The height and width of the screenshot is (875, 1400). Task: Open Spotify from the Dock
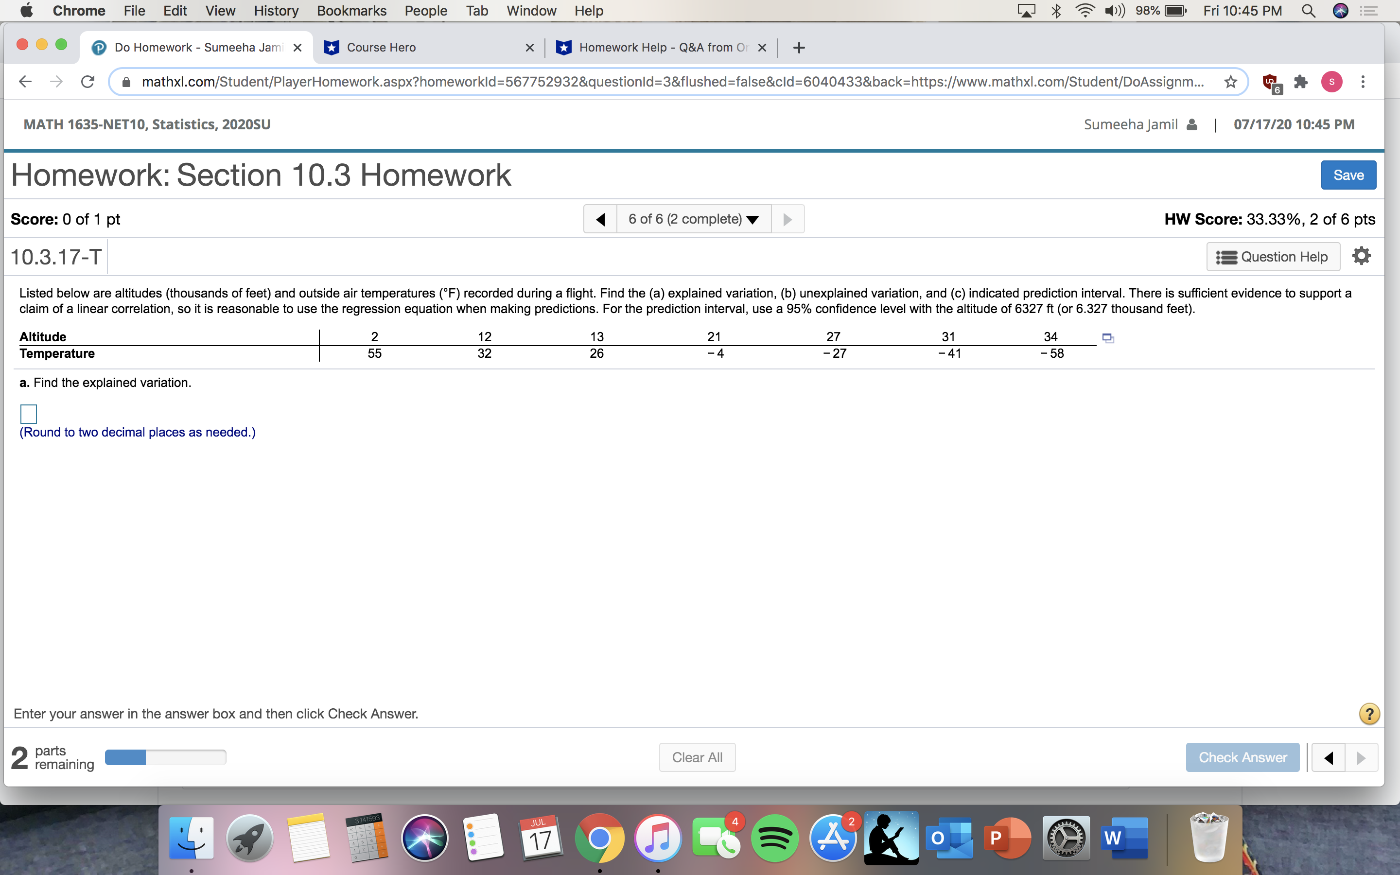pyautogui.click(x=775, y=838)
